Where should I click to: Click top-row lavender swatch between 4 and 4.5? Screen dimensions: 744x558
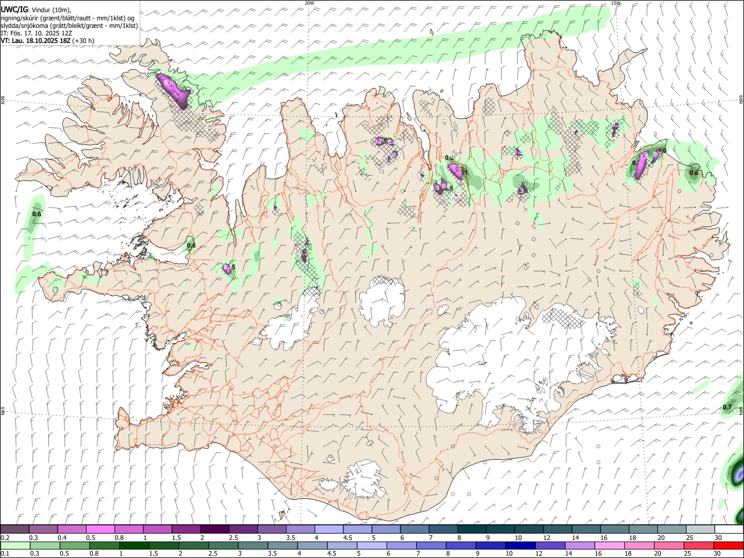pyautogui.click(x=328, y=530)
